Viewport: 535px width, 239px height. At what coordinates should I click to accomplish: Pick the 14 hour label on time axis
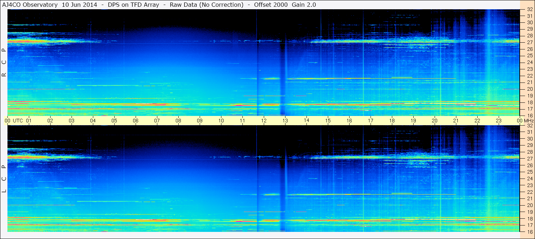click(306, 120)
